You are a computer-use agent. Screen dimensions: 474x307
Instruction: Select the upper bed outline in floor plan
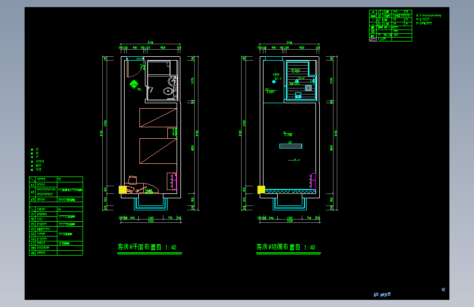[158, 117]
